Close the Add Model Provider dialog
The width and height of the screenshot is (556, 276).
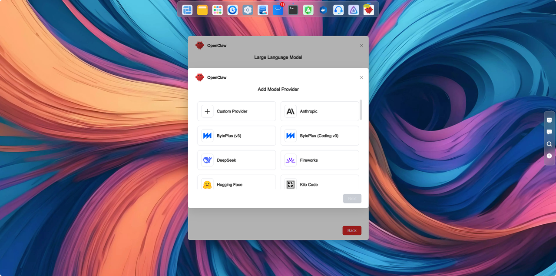[x=361, y=77]
